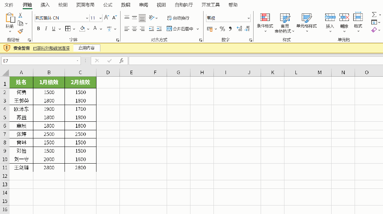
Task: Align text to top of cell
Action: (x=127, y=18)
